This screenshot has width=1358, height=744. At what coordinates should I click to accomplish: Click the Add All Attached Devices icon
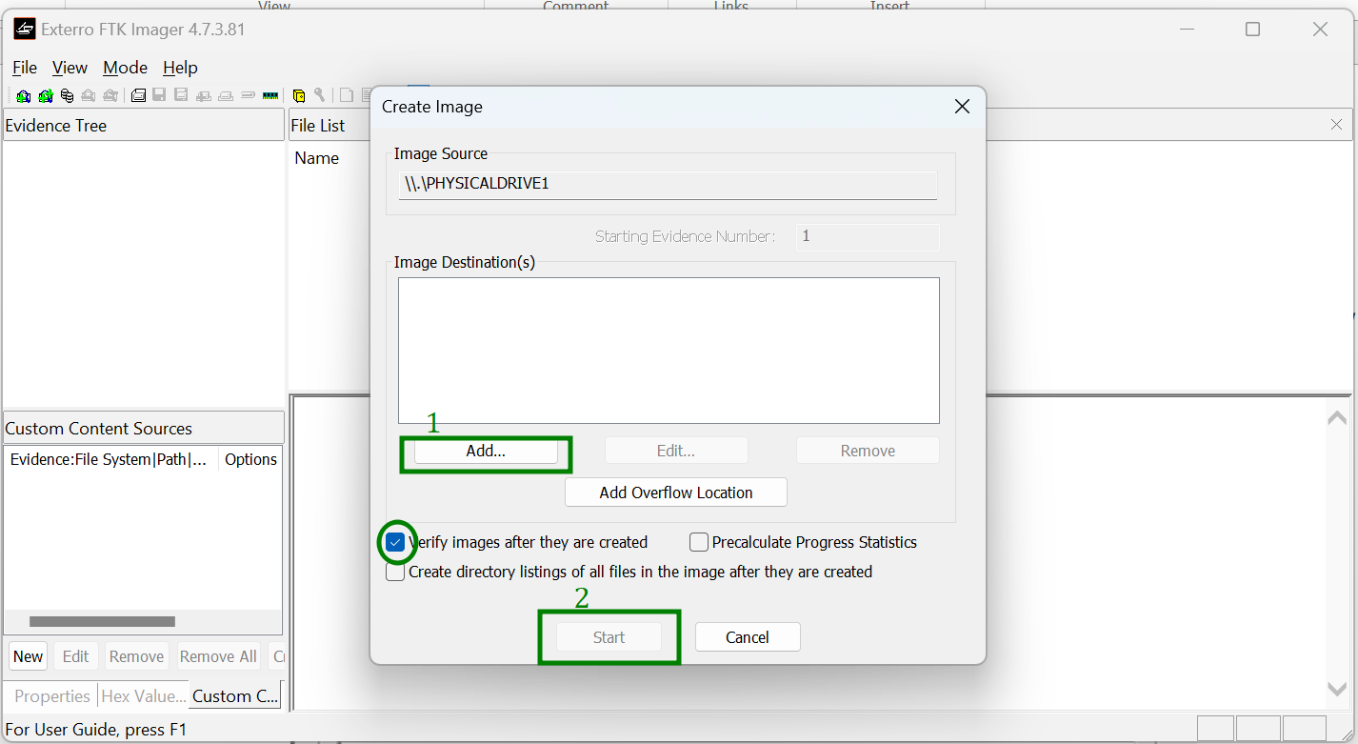(x=45, y=95)
